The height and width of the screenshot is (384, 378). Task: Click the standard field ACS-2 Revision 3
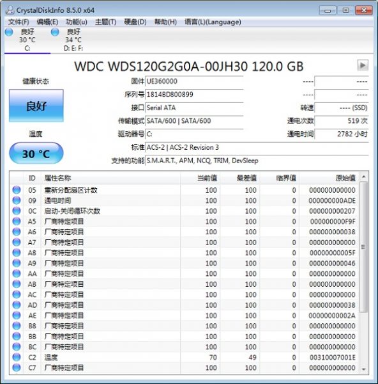257,147
